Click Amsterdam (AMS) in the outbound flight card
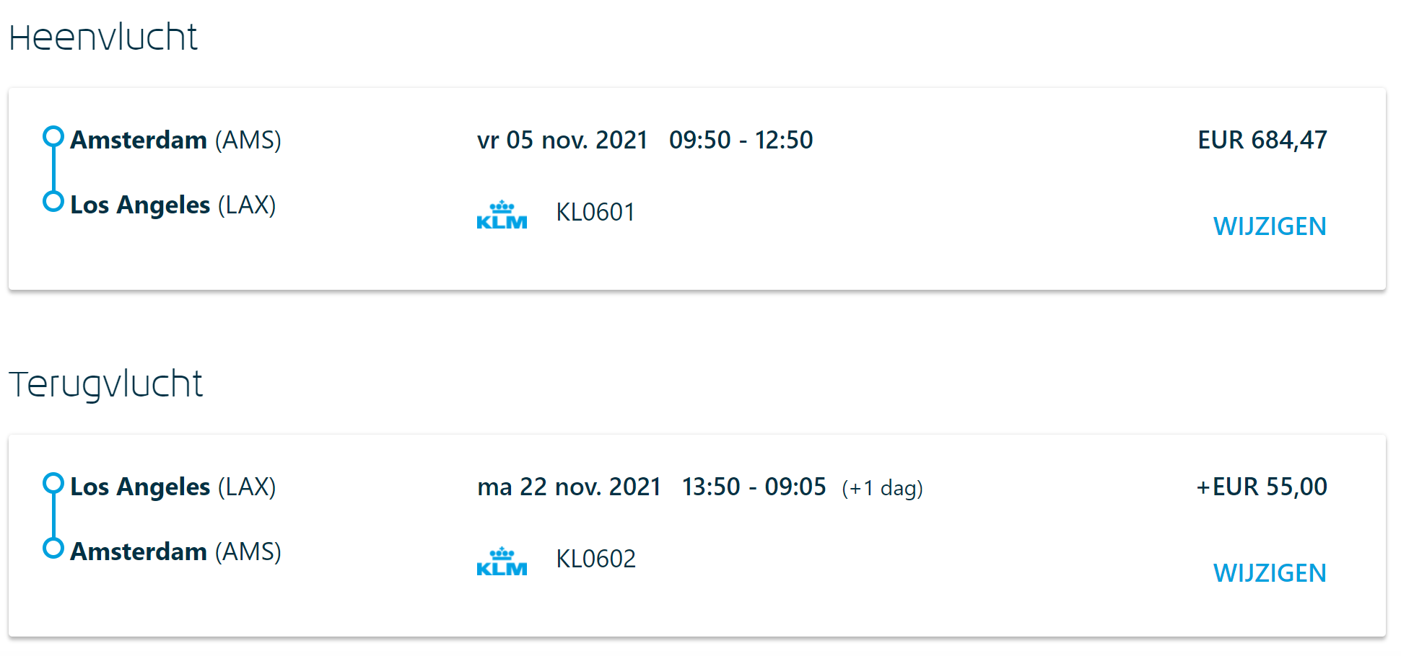This screenshot has width=1401, height=656. coord(175,140)
